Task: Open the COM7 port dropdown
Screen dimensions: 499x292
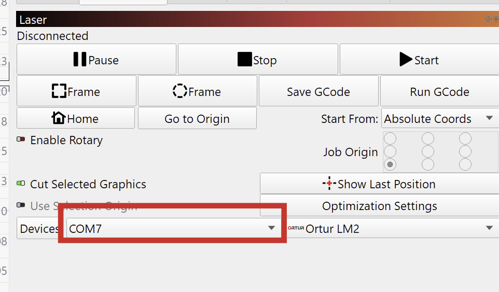Action: pos(173,228)
